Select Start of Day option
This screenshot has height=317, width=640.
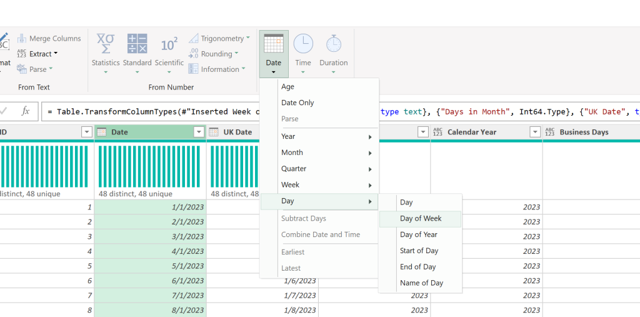click(421, 251)
